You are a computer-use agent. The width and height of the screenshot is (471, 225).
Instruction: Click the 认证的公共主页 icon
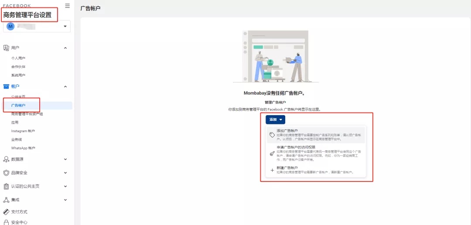pos(6,187)
